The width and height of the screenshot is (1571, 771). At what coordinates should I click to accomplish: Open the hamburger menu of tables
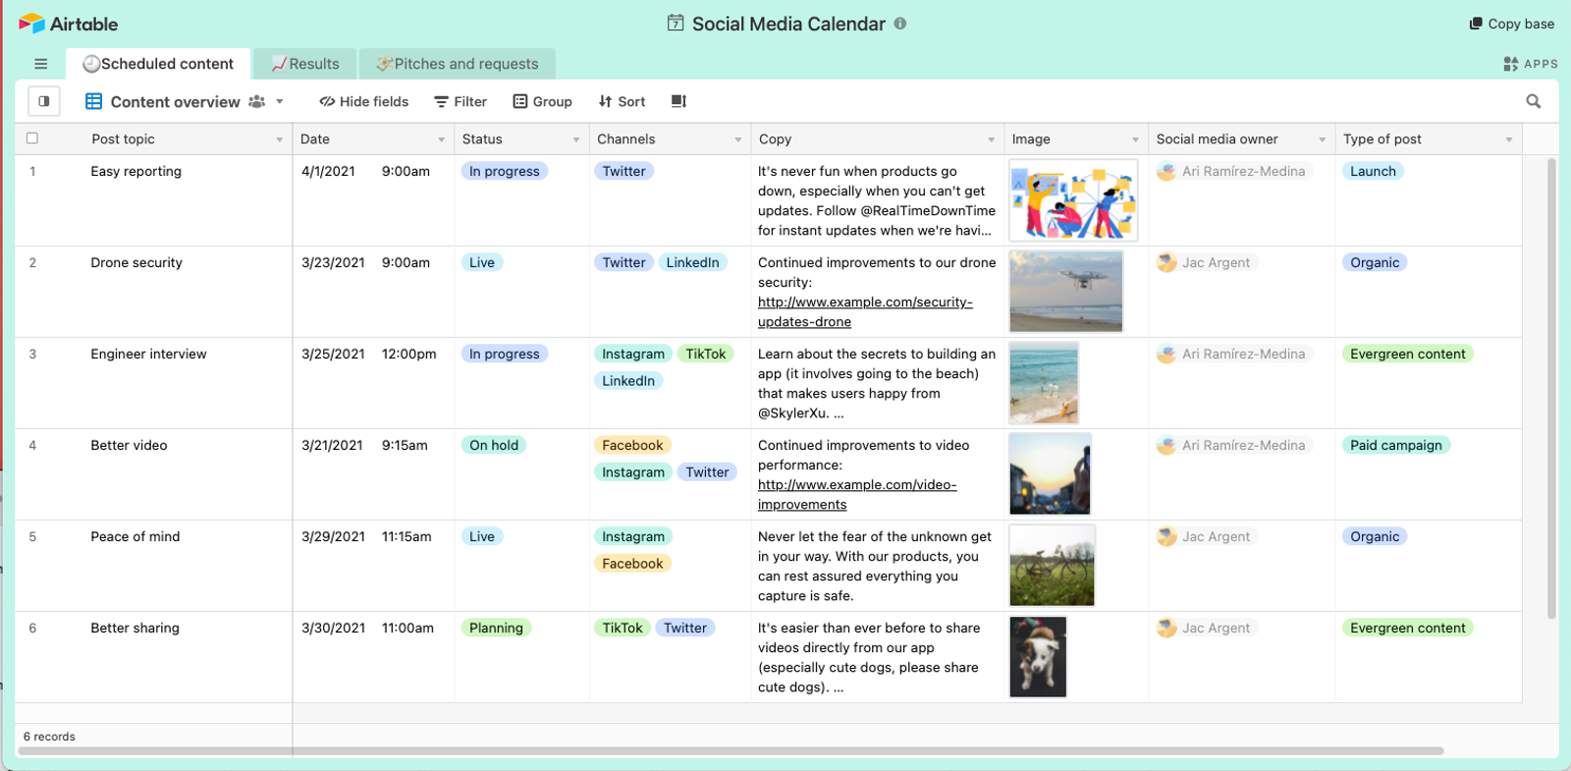(40, 64)
